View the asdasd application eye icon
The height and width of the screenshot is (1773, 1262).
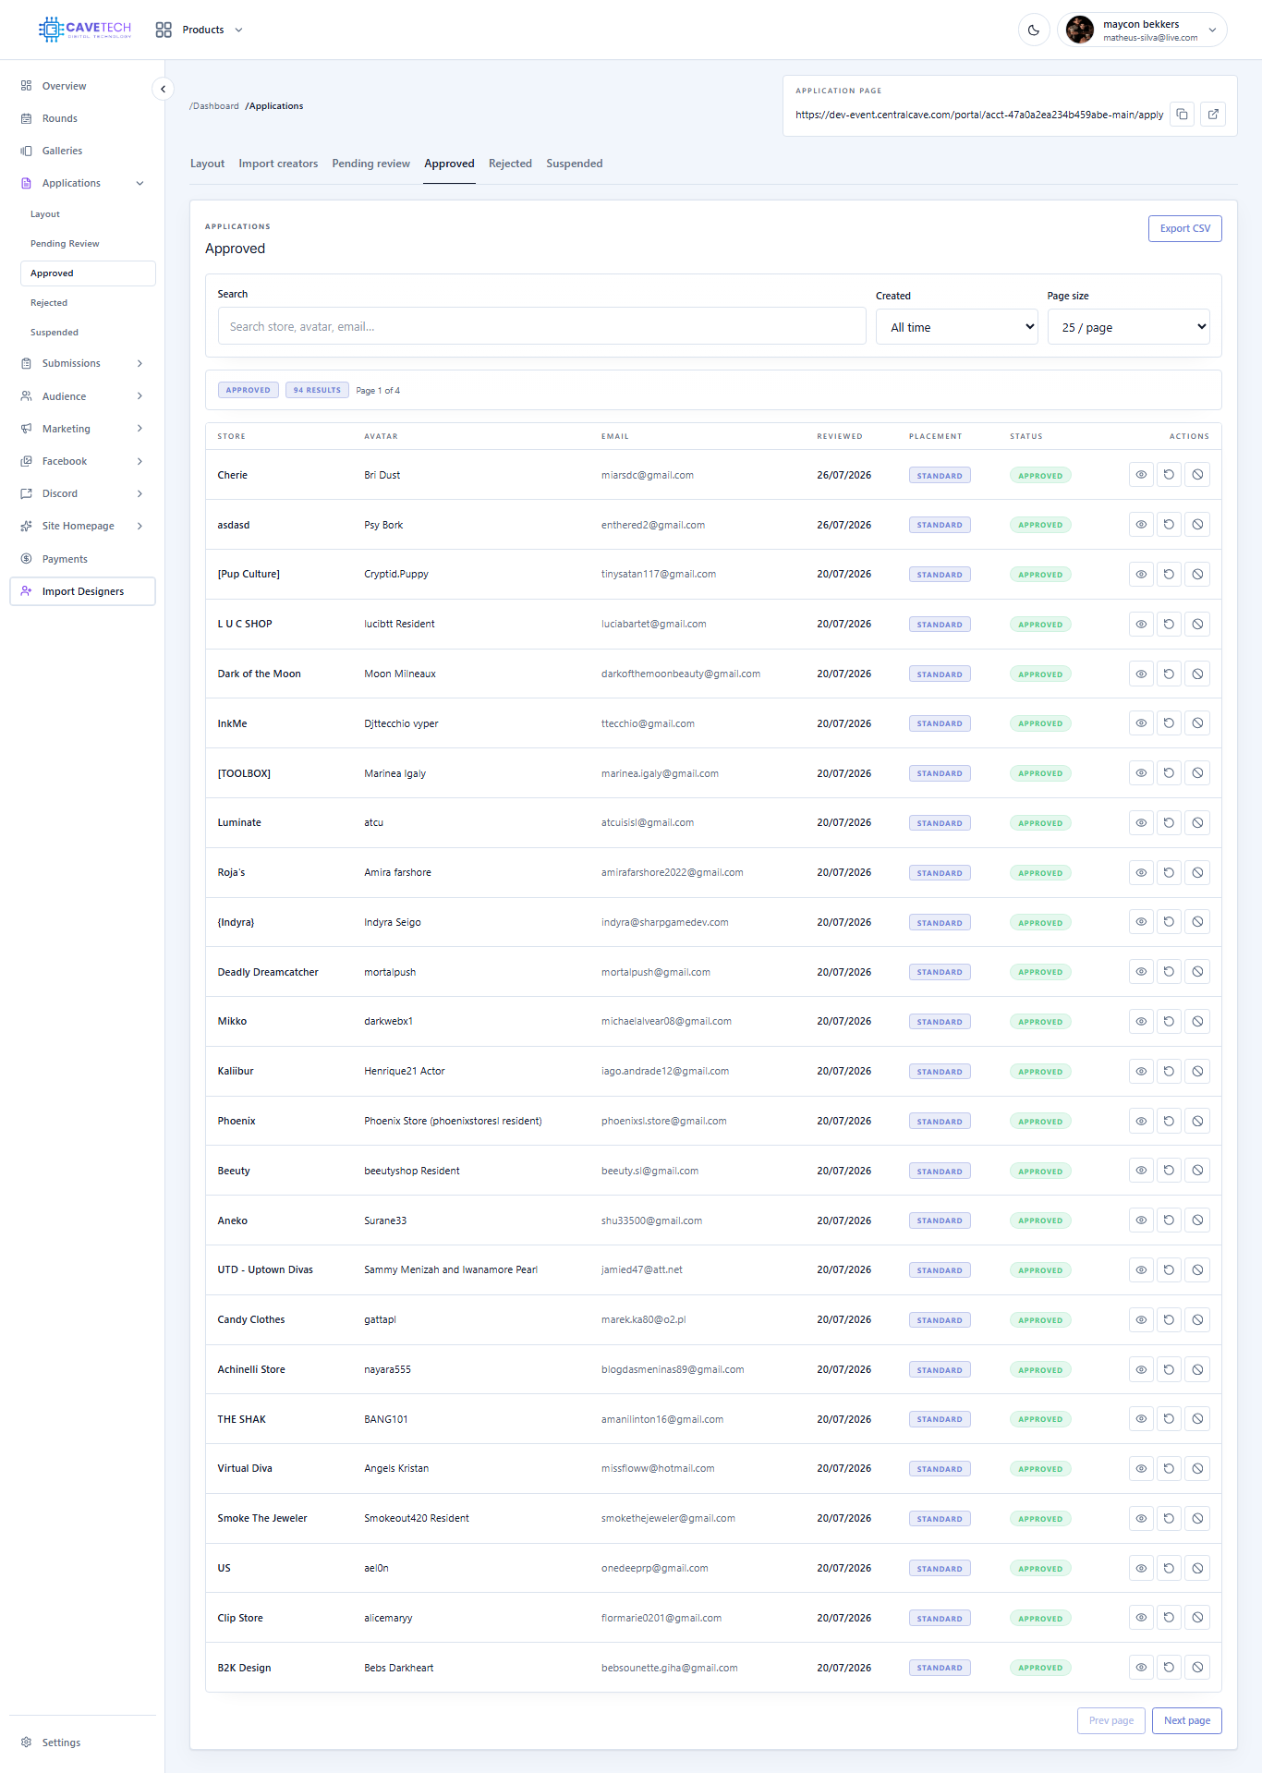pyautogui.click(x=1141, y=525)
